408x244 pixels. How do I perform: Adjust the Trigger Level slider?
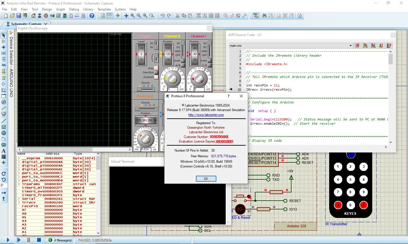141,54
